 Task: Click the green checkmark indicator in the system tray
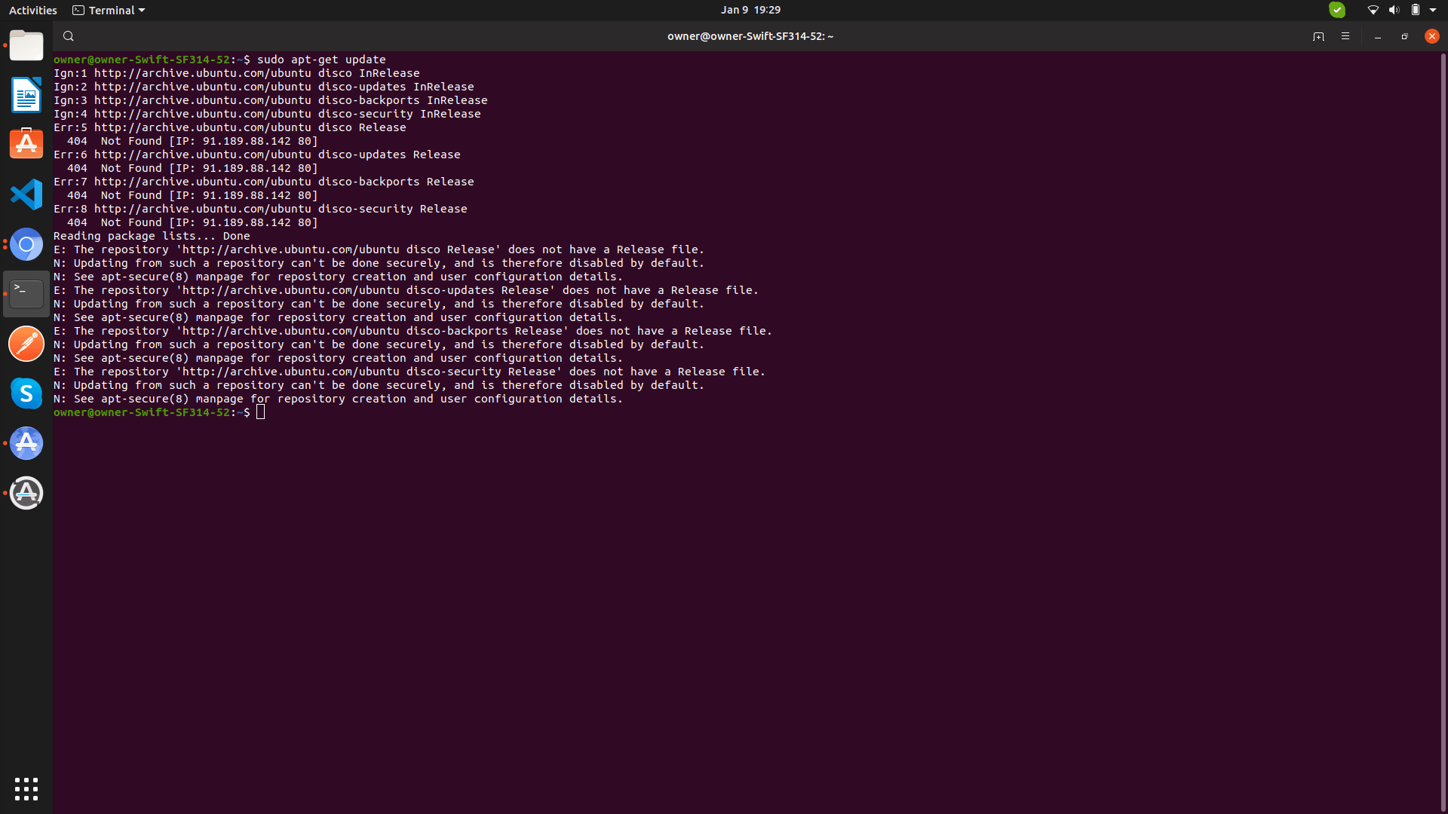pos(1337,10)
